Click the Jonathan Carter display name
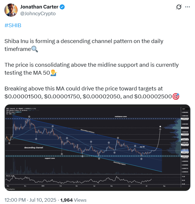 [x=39, y=7]
